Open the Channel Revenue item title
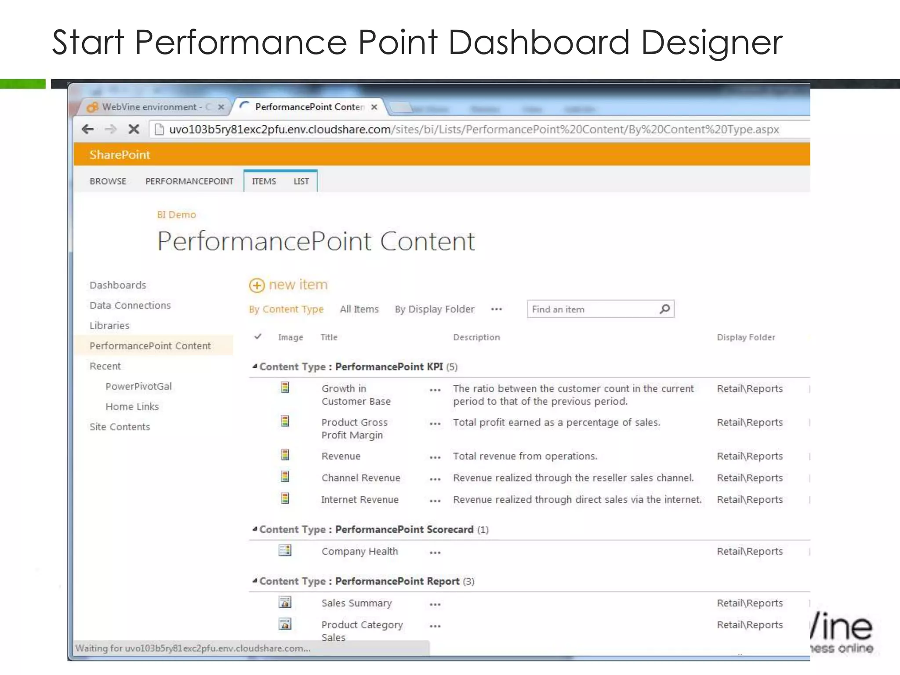 tap(361, 478)
